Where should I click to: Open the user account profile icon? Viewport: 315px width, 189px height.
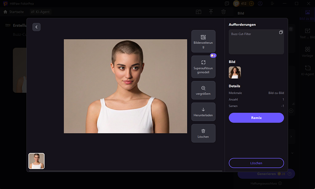pyautogui.click(x=260, y=4)
